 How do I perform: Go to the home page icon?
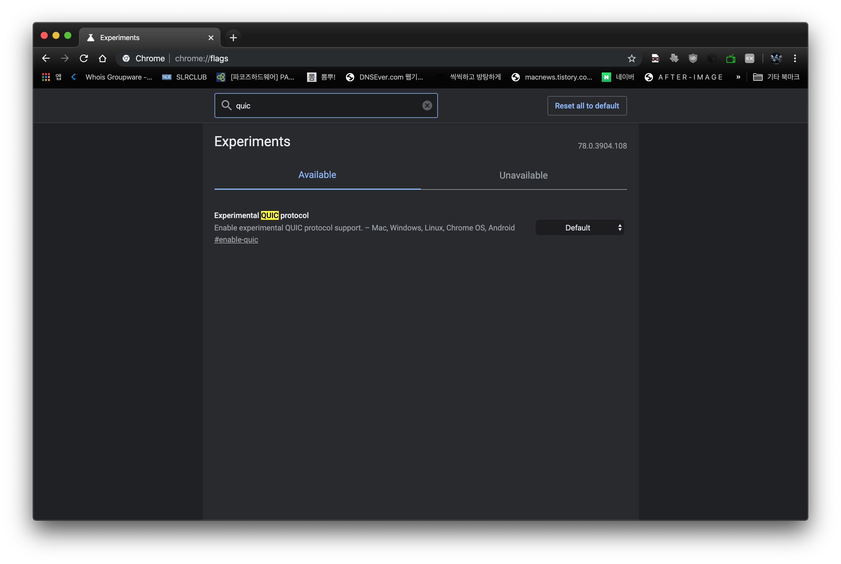[x=103, y=58]
